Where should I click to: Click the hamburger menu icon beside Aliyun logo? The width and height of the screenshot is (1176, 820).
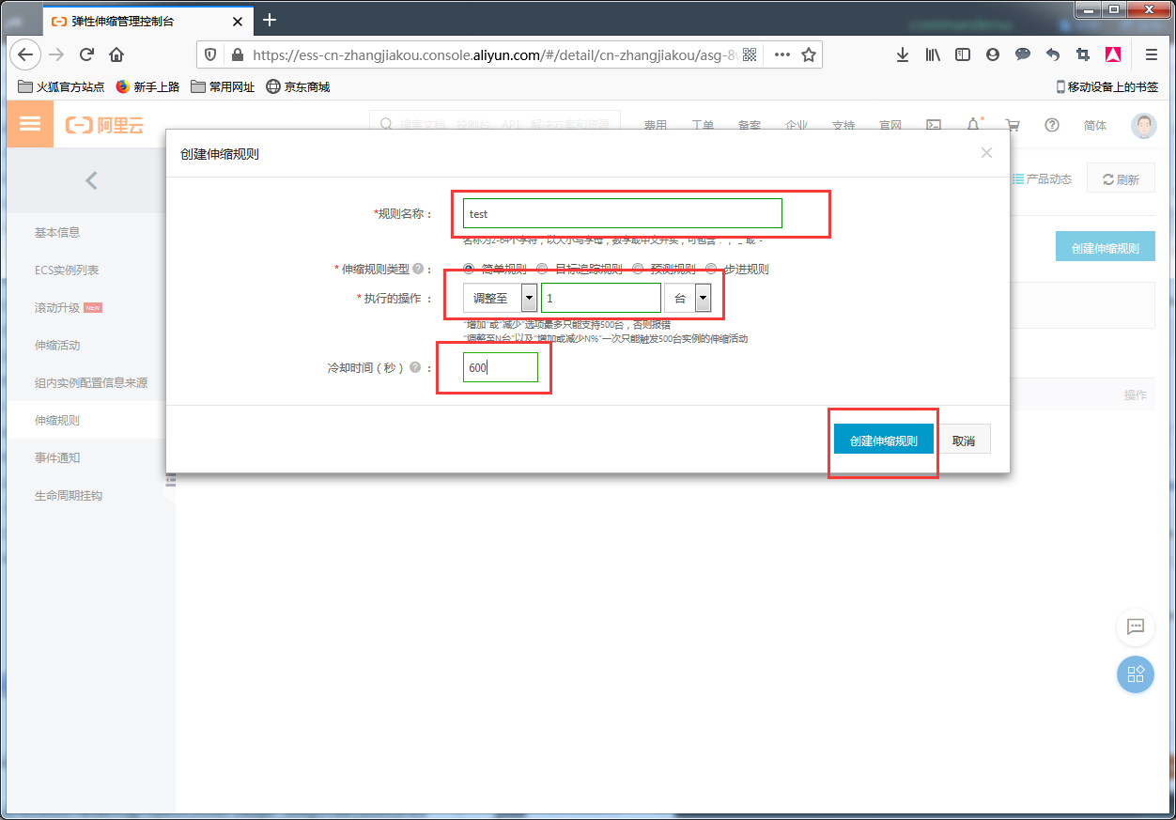click(x=30, y=125)
